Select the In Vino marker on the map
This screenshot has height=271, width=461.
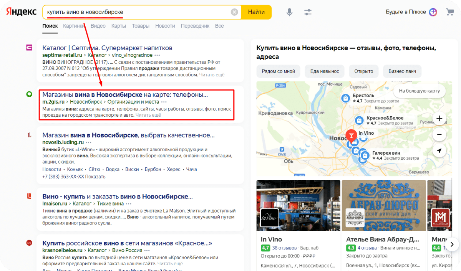(x=351, y=135)
